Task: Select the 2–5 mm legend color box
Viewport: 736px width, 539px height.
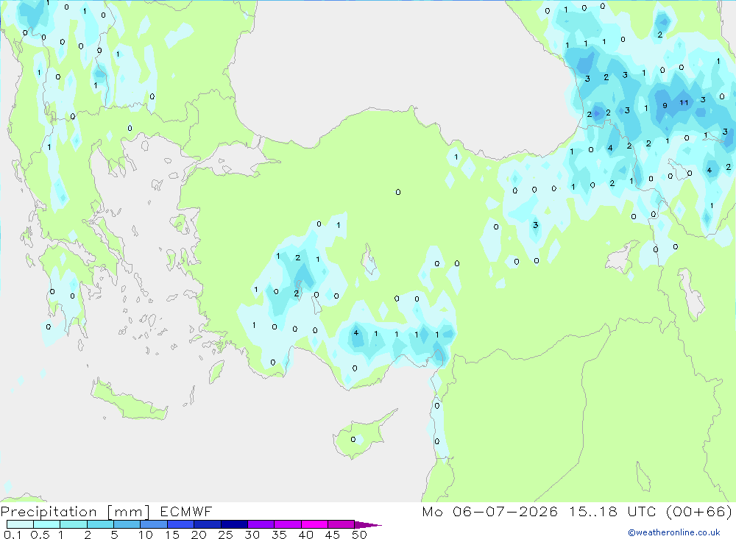Action: point(100,524)
